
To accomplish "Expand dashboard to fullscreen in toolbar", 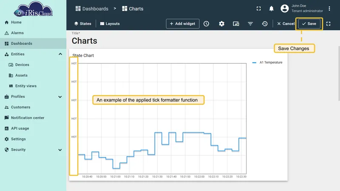I will [328, 24].
